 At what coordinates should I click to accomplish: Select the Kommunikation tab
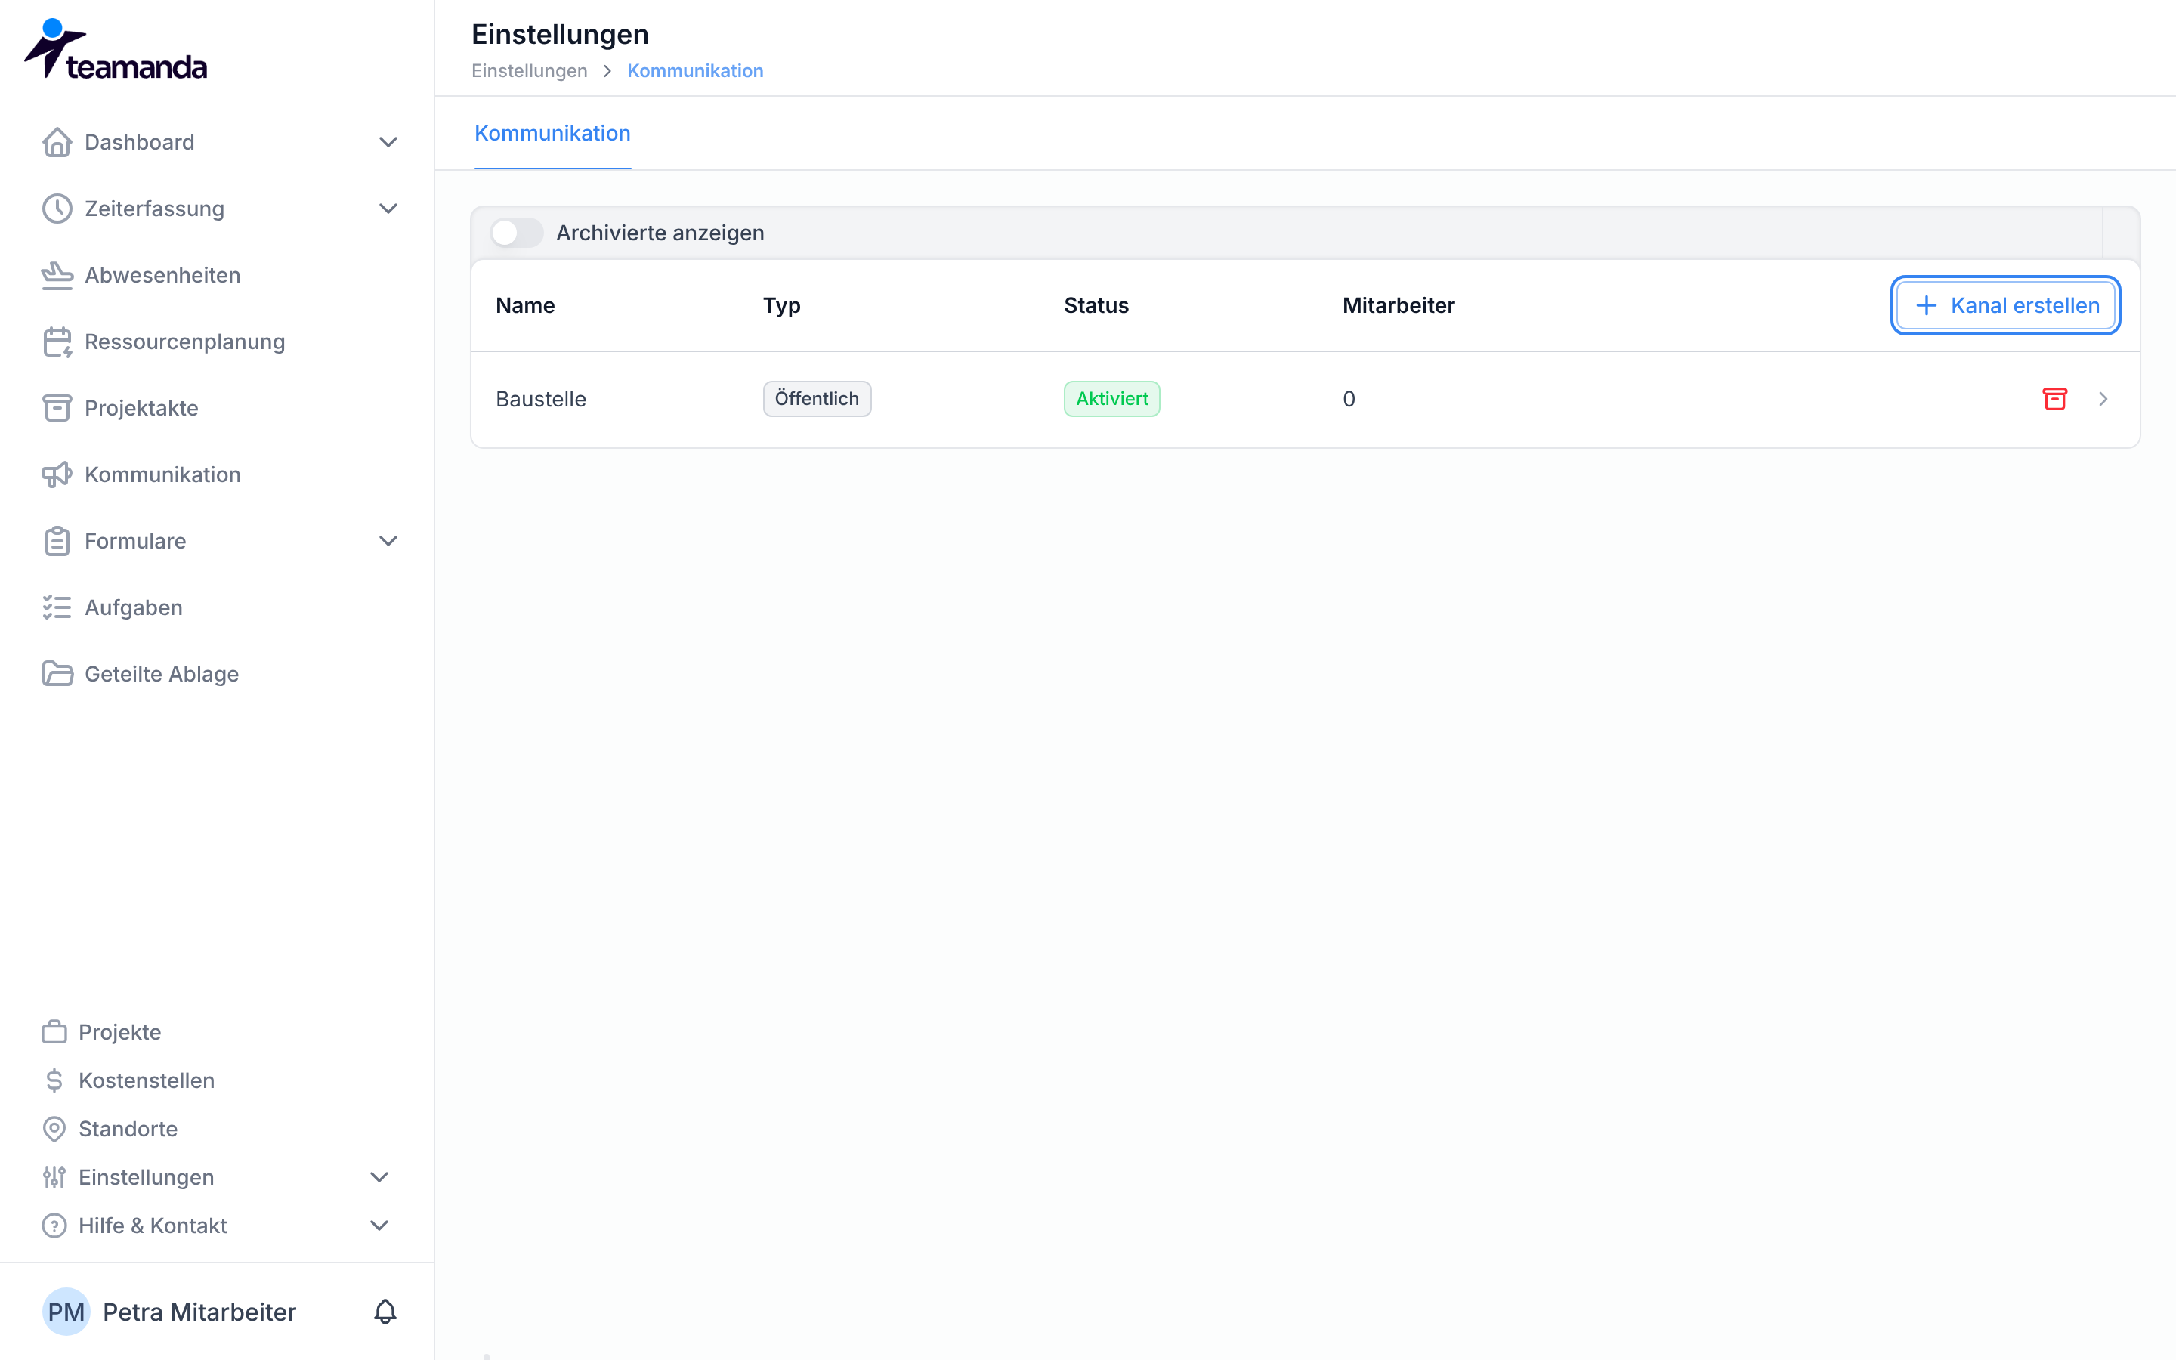552,133
